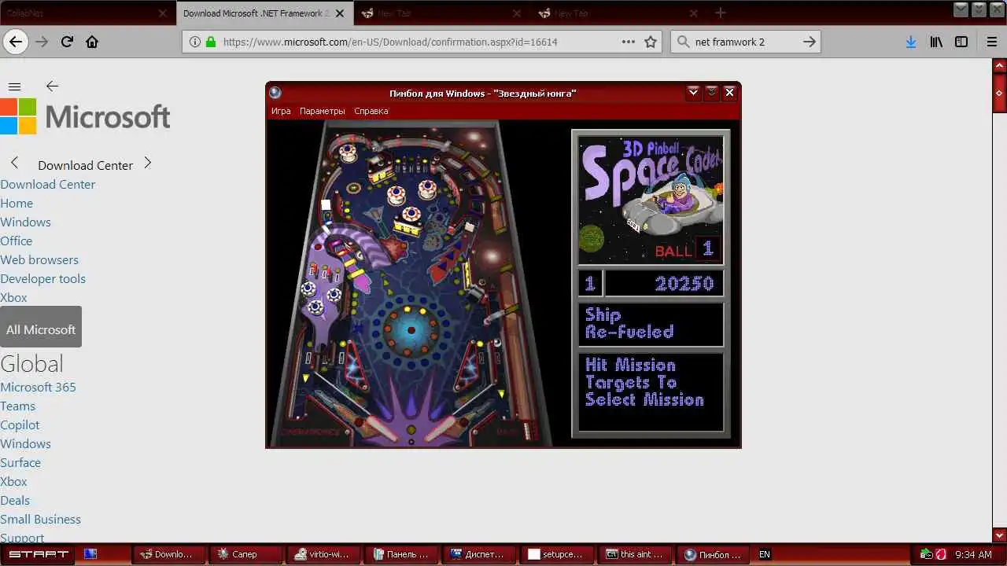Click the Pinball playfield table

(412, 284)
